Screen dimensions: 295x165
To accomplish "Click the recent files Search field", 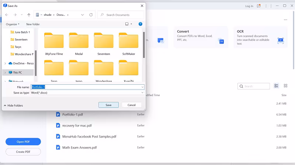I will click(254, 86).
